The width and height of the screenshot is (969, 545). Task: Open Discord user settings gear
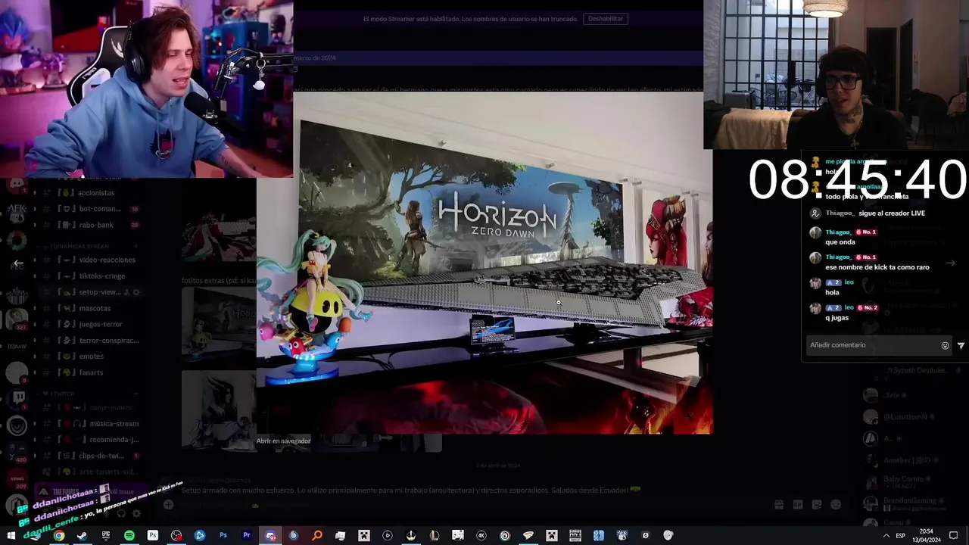click(x=136, y=513)
